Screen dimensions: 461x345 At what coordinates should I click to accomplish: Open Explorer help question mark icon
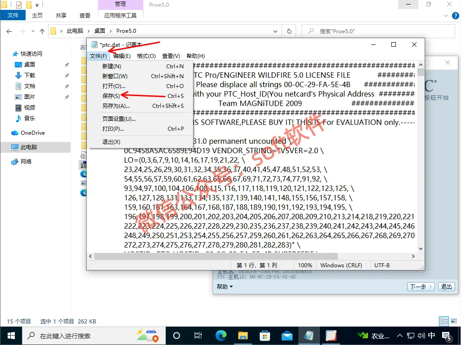455,16
